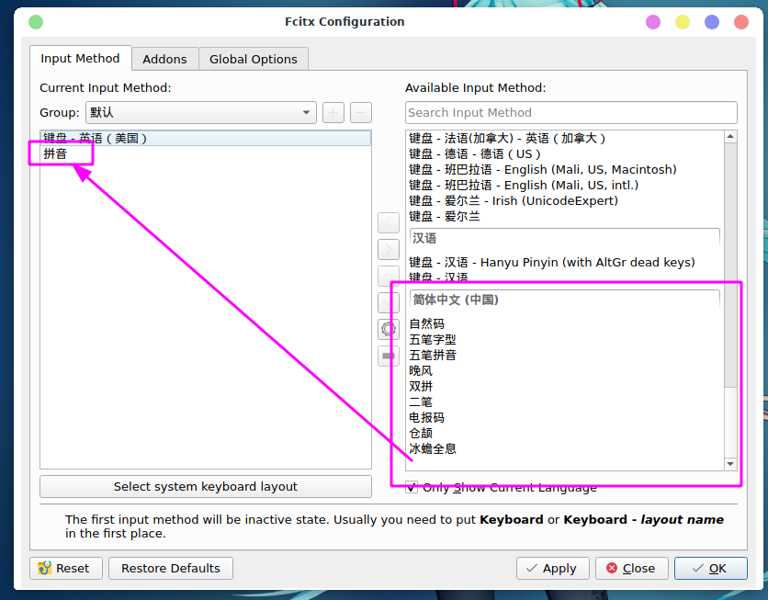Click the available list scroll down arrow
The width and height of the screenshot is (768, 600).
coord(730,464)
